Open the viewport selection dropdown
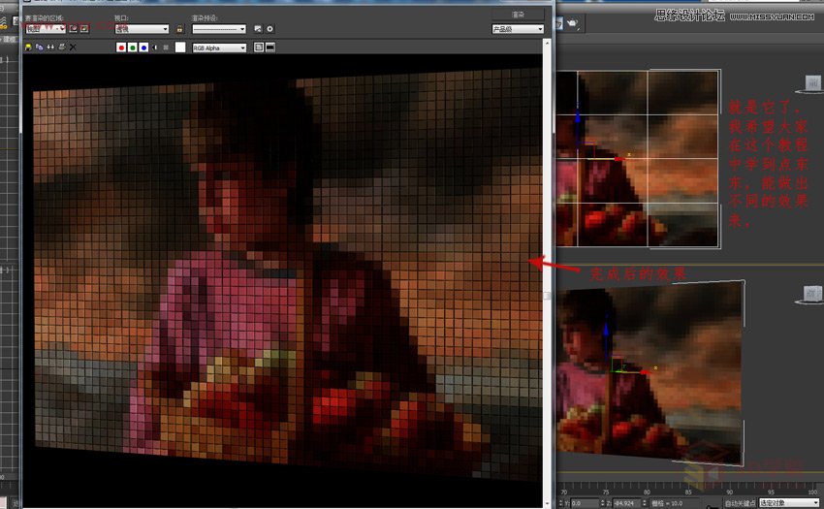The image size is (824, 509). tap(142, 29)
